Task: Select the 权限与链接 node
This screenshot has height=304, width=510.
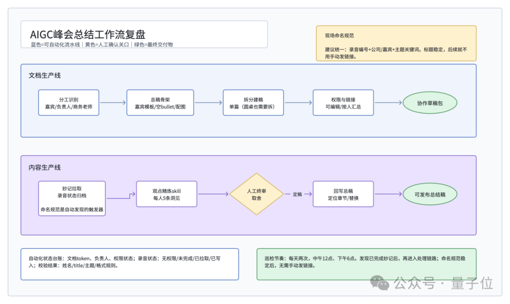Action: (343, 103)
